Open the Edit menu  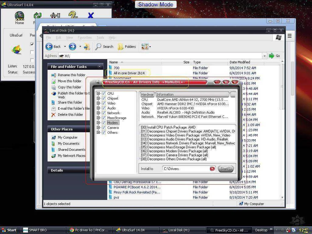58,37
